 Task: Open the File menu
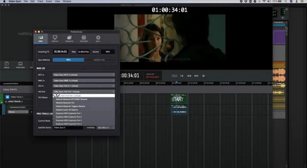point(26,1)
